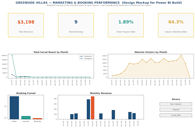Open the Year / Quarter slicer
Image resolution: width=195 pixels, height=128 pixels.
176,104
